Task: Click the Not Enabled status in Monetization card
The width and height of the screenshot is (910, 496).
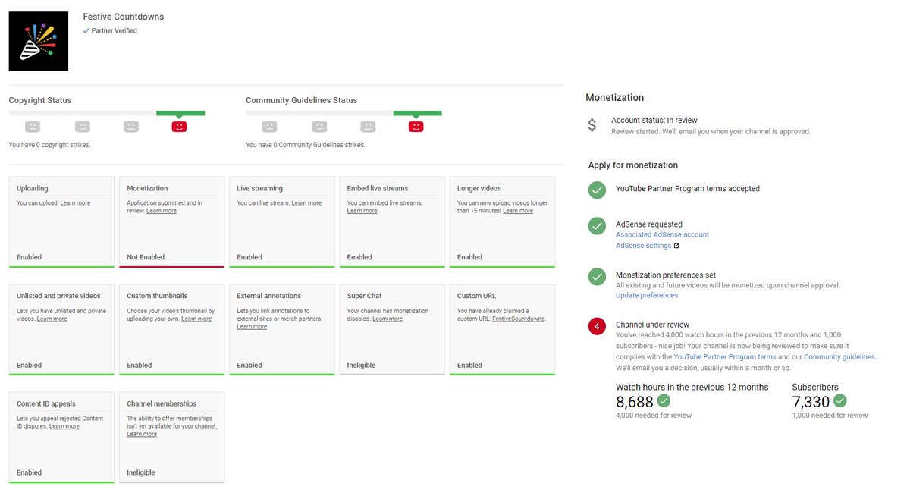Action: (x=146, y=257)
